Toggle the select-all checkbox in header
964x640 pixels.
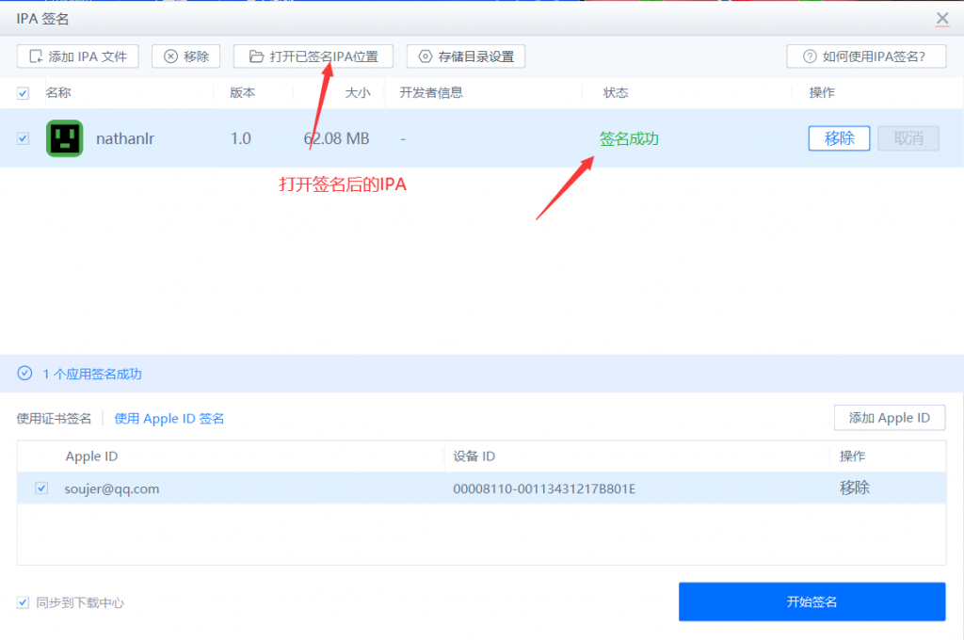click(23, 93)
